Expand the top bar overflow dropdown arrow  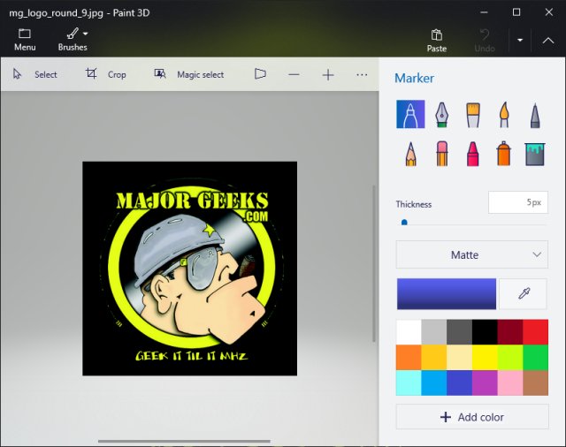520,40
